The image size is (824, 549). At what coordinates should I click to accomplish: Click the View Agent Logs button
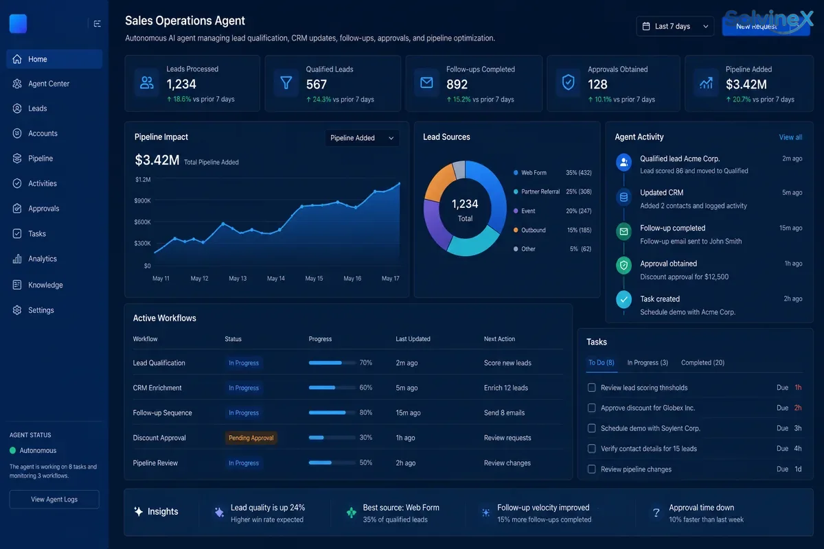click(x=54, y=500)
